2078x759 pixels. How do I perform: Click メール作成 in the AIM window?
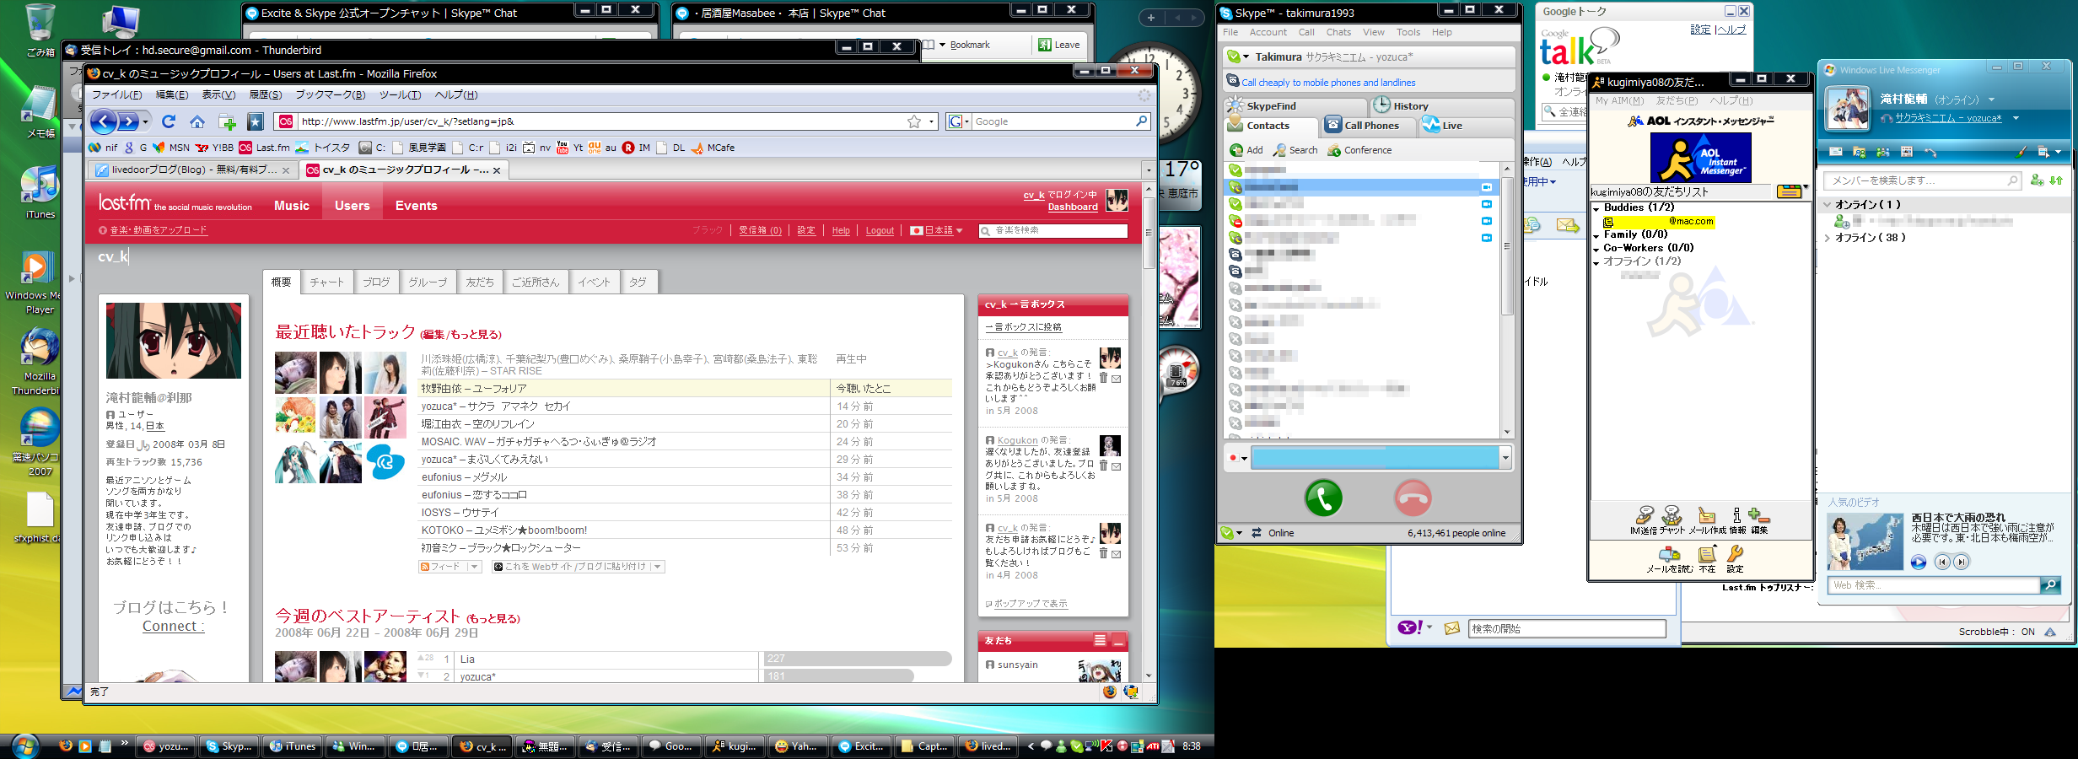pos(1707,519)
